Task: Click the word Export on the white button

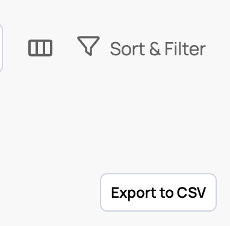Action: click(x=134, y=193)
